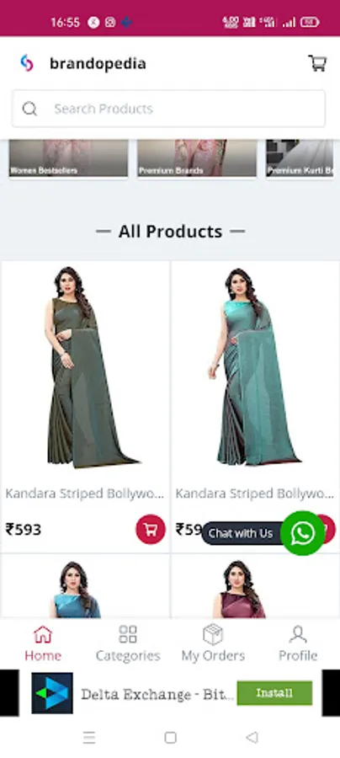
Task: Open first Kandara Striped Bollywood product title
Action: pyautogui.click(x=84, y=494)
